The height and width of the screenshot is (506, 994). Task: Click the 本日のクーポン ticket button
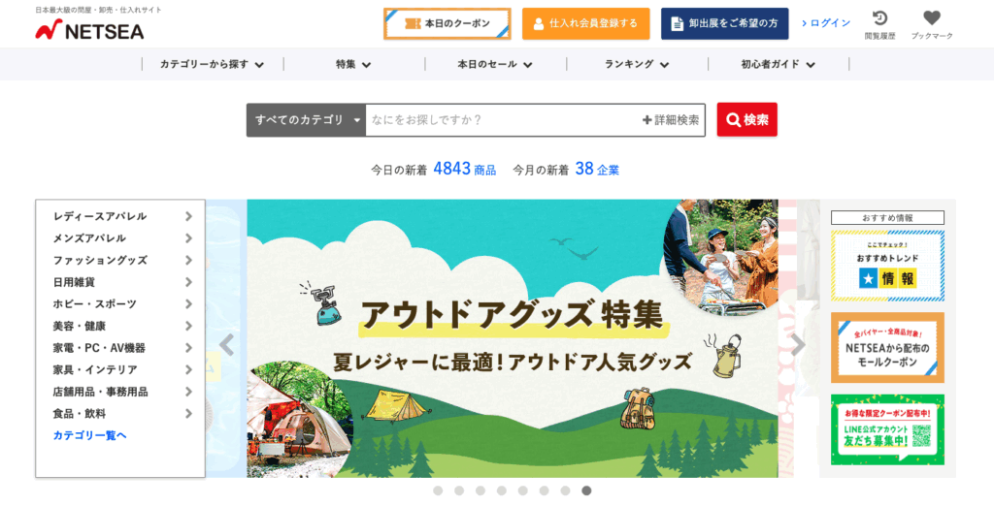tap(447, 24)
